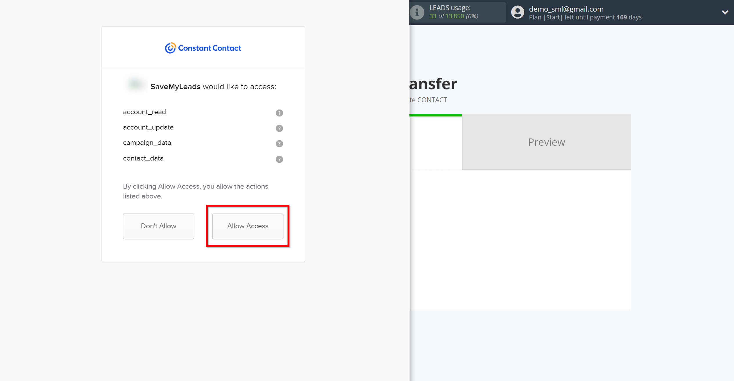Click the chevron collapse icon top right
The width and height of the screenshot is (734, 381).
coord(725,12)
